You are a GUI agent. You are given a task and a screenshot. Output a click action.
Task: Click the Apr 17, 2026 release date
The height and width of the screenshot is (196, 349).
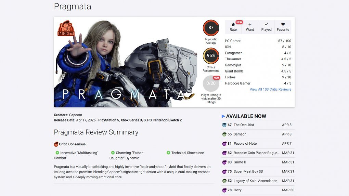86,120
